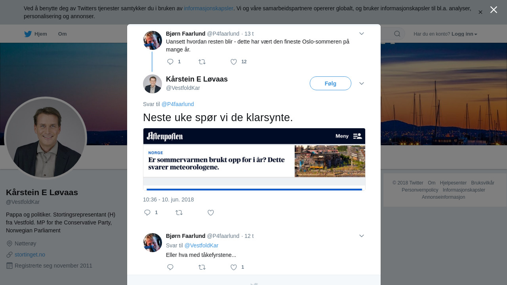Reply to the tåkefyrstene tweet
Screen dimensions: 507x285
[170, 267]
